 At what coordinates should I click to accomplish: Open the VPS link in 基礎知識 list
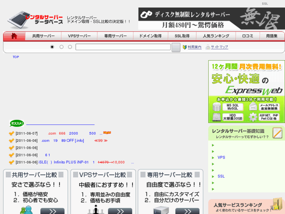point(221,157)
